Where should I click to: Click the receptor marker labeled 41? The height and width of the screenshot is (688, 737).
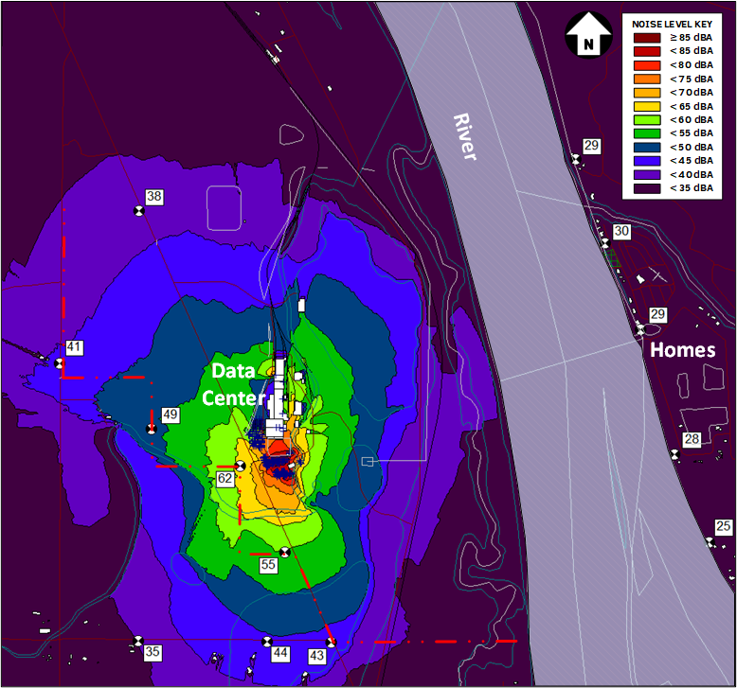[60, 363]
